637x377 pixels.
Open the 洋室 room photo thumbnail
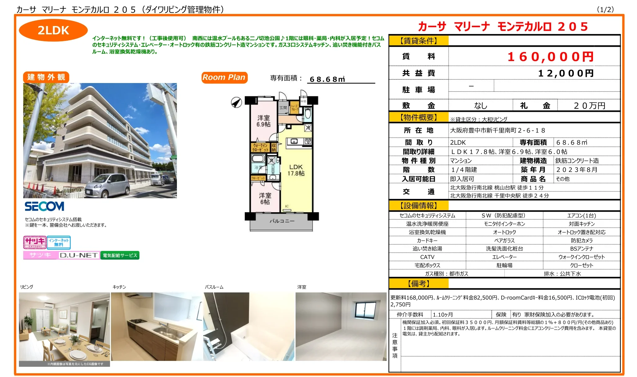(x=341, y=327)
